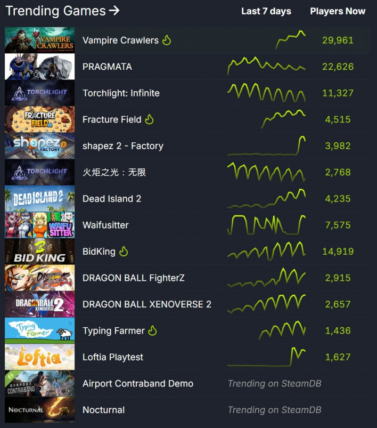The image size is (377, 428).
Task: Select the PRAGMATA cover image
Action: (39, 66)
